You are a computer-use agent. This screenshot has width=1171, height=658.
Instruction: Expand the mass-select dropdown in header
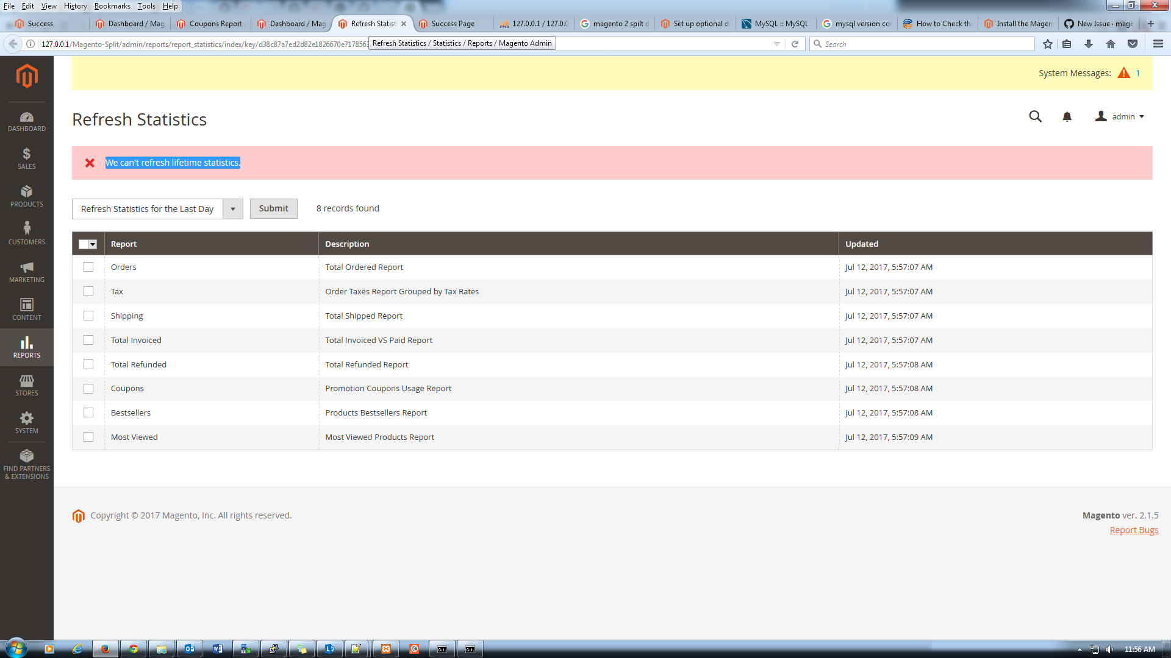tap(93, 244)
